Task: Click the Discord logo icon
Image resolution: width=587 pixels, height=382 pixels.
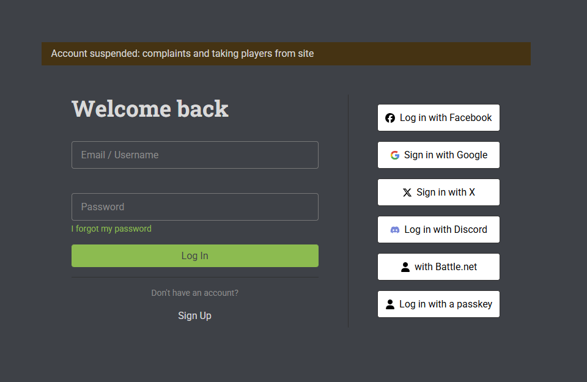Action: point(395,230)
